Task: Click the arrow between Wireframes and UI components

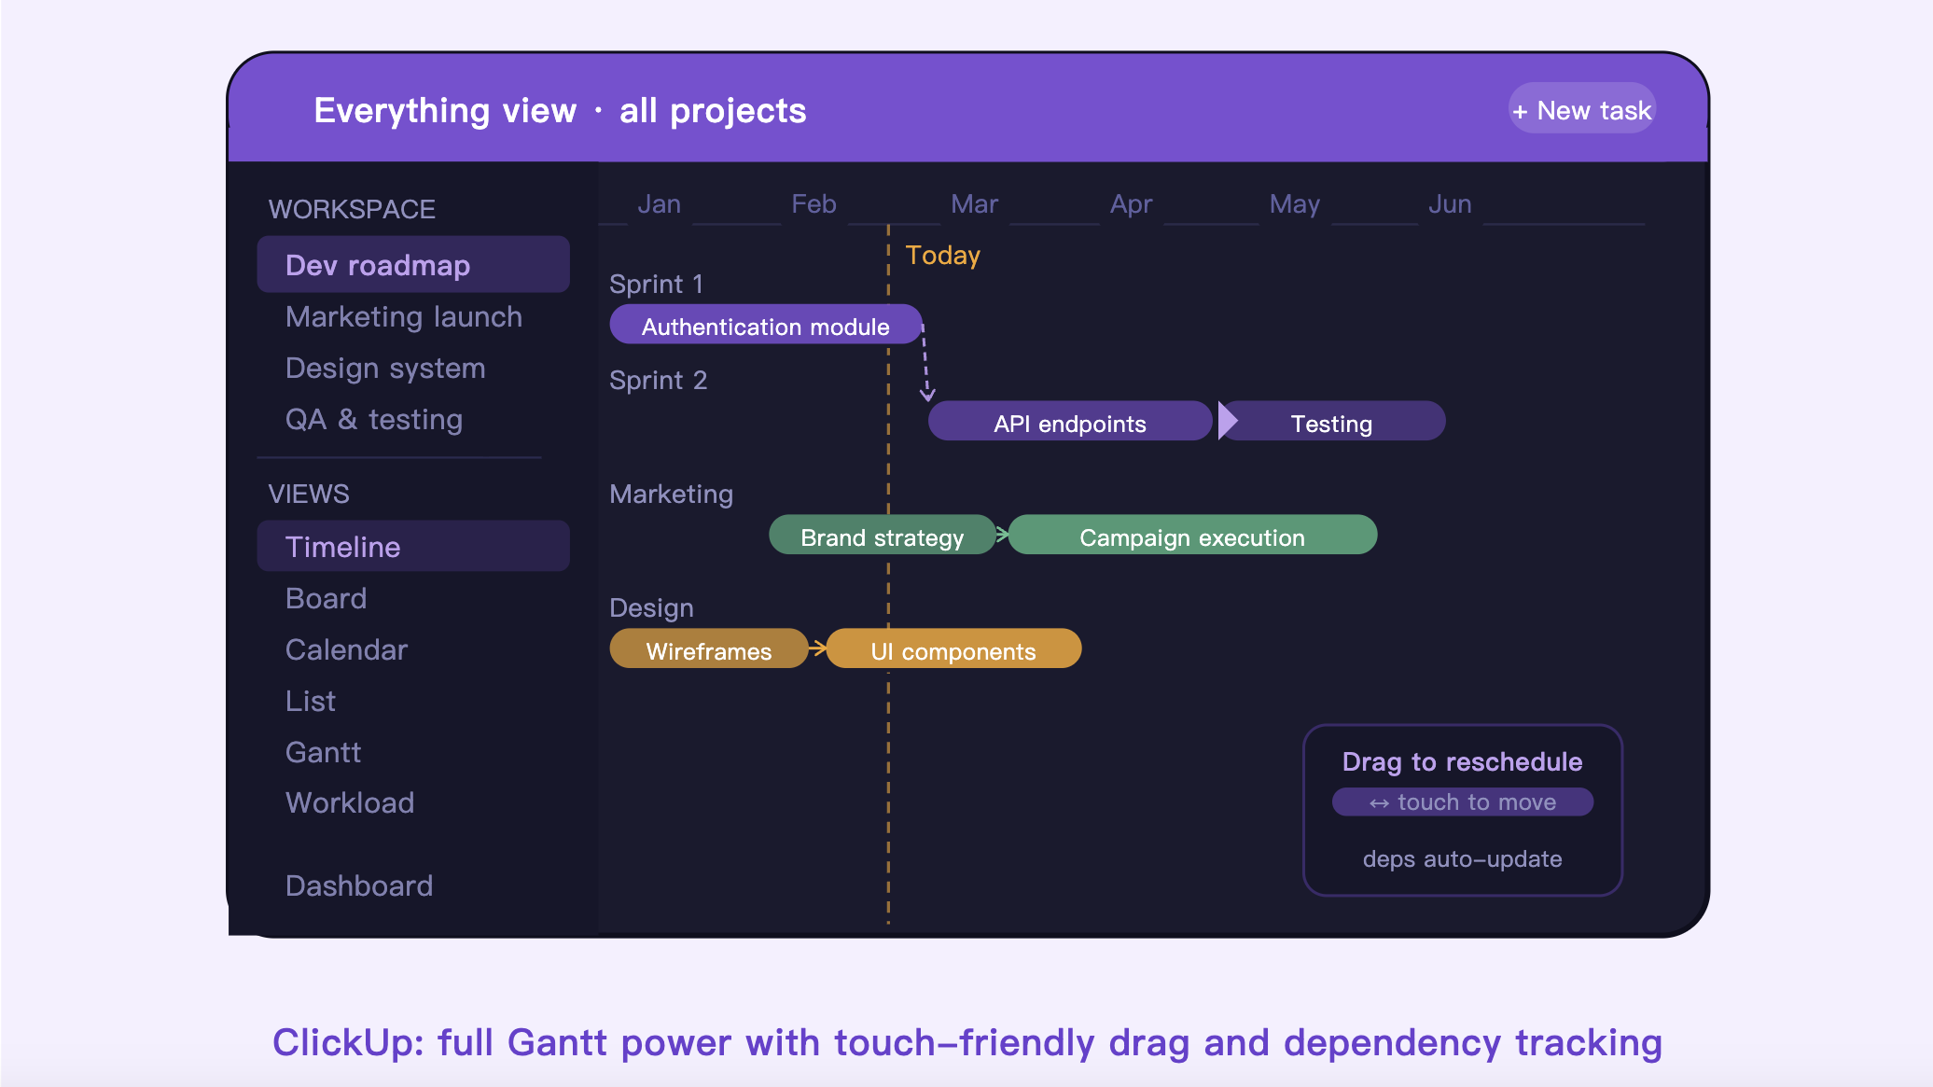Action: coord(817,648)
